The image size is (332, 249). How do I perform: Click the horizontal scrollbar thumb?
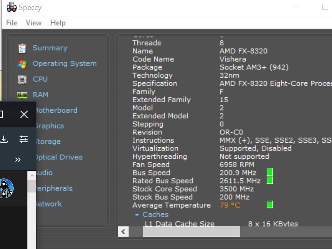191,232
